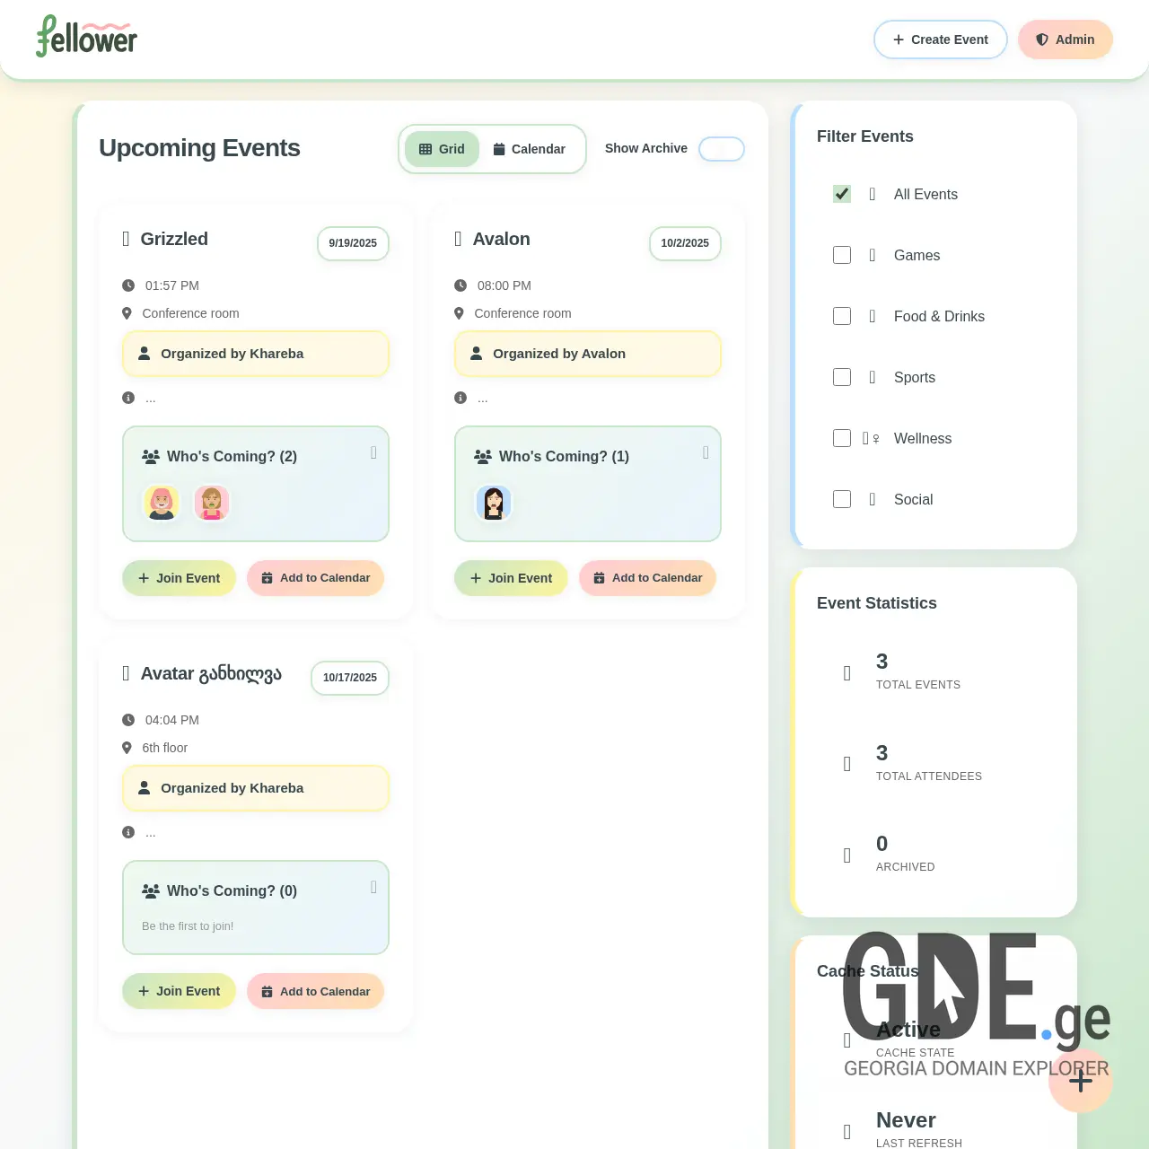The image size is (1149, 1149).
Task: Click the calendar icon on Add to Calendar for Avalon
Action: coord(599,578)
